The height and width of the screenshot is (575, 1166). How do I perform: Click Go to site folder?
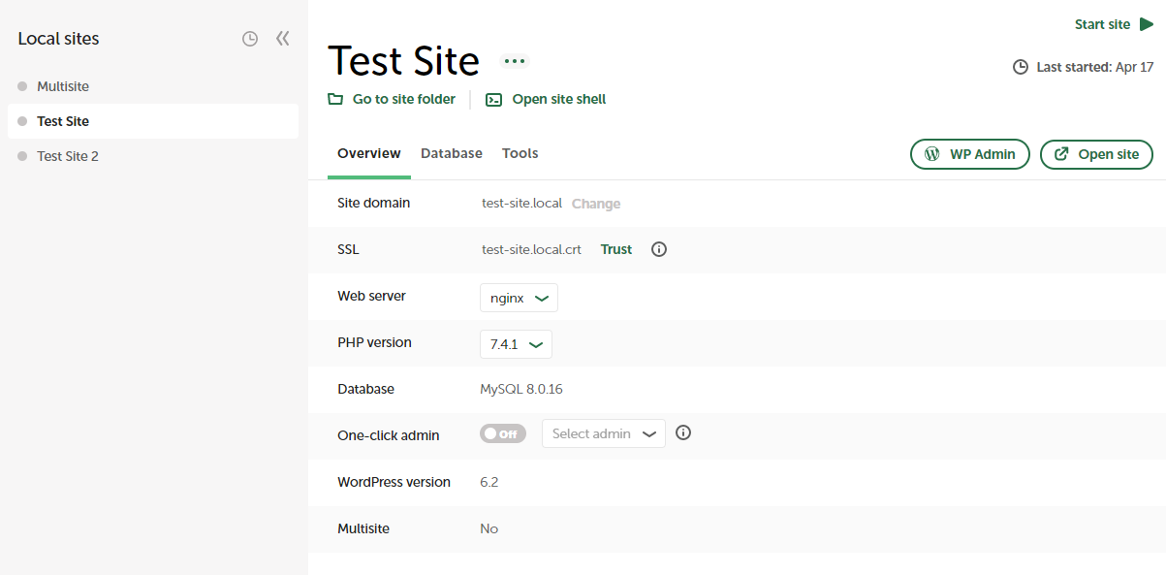tap(392, 99)
